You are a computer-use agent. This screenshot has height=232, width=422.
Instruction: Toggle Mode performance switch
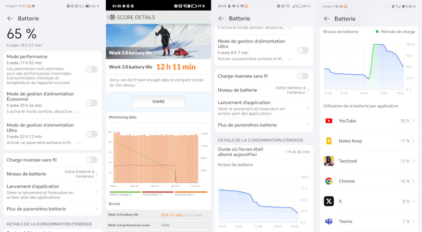pyautogui.click(x=92, y=69)
